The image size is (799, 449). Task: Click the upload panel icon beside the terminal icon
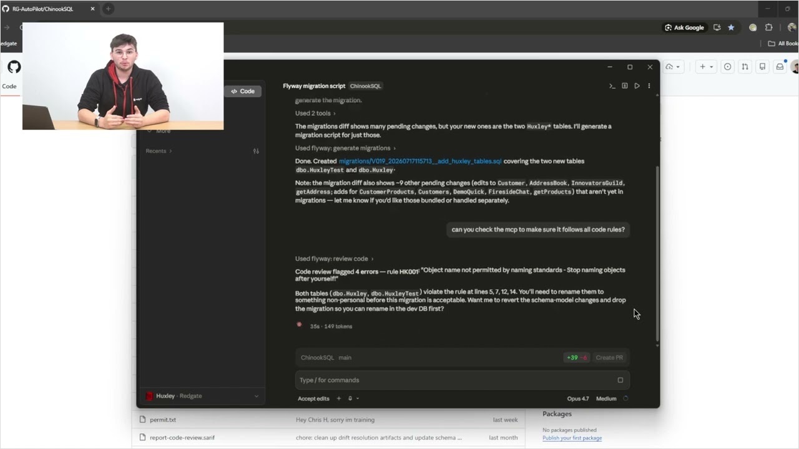[x=625, y=86]
